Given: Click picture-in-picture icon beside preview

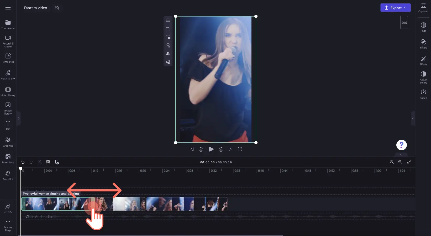Looking at the screenshot, I should tap(168, 37).
